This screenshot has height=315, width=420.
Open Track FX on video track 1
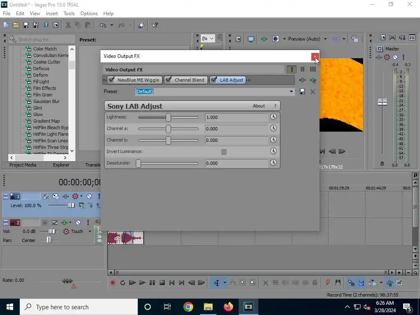[x=65, y=196]
